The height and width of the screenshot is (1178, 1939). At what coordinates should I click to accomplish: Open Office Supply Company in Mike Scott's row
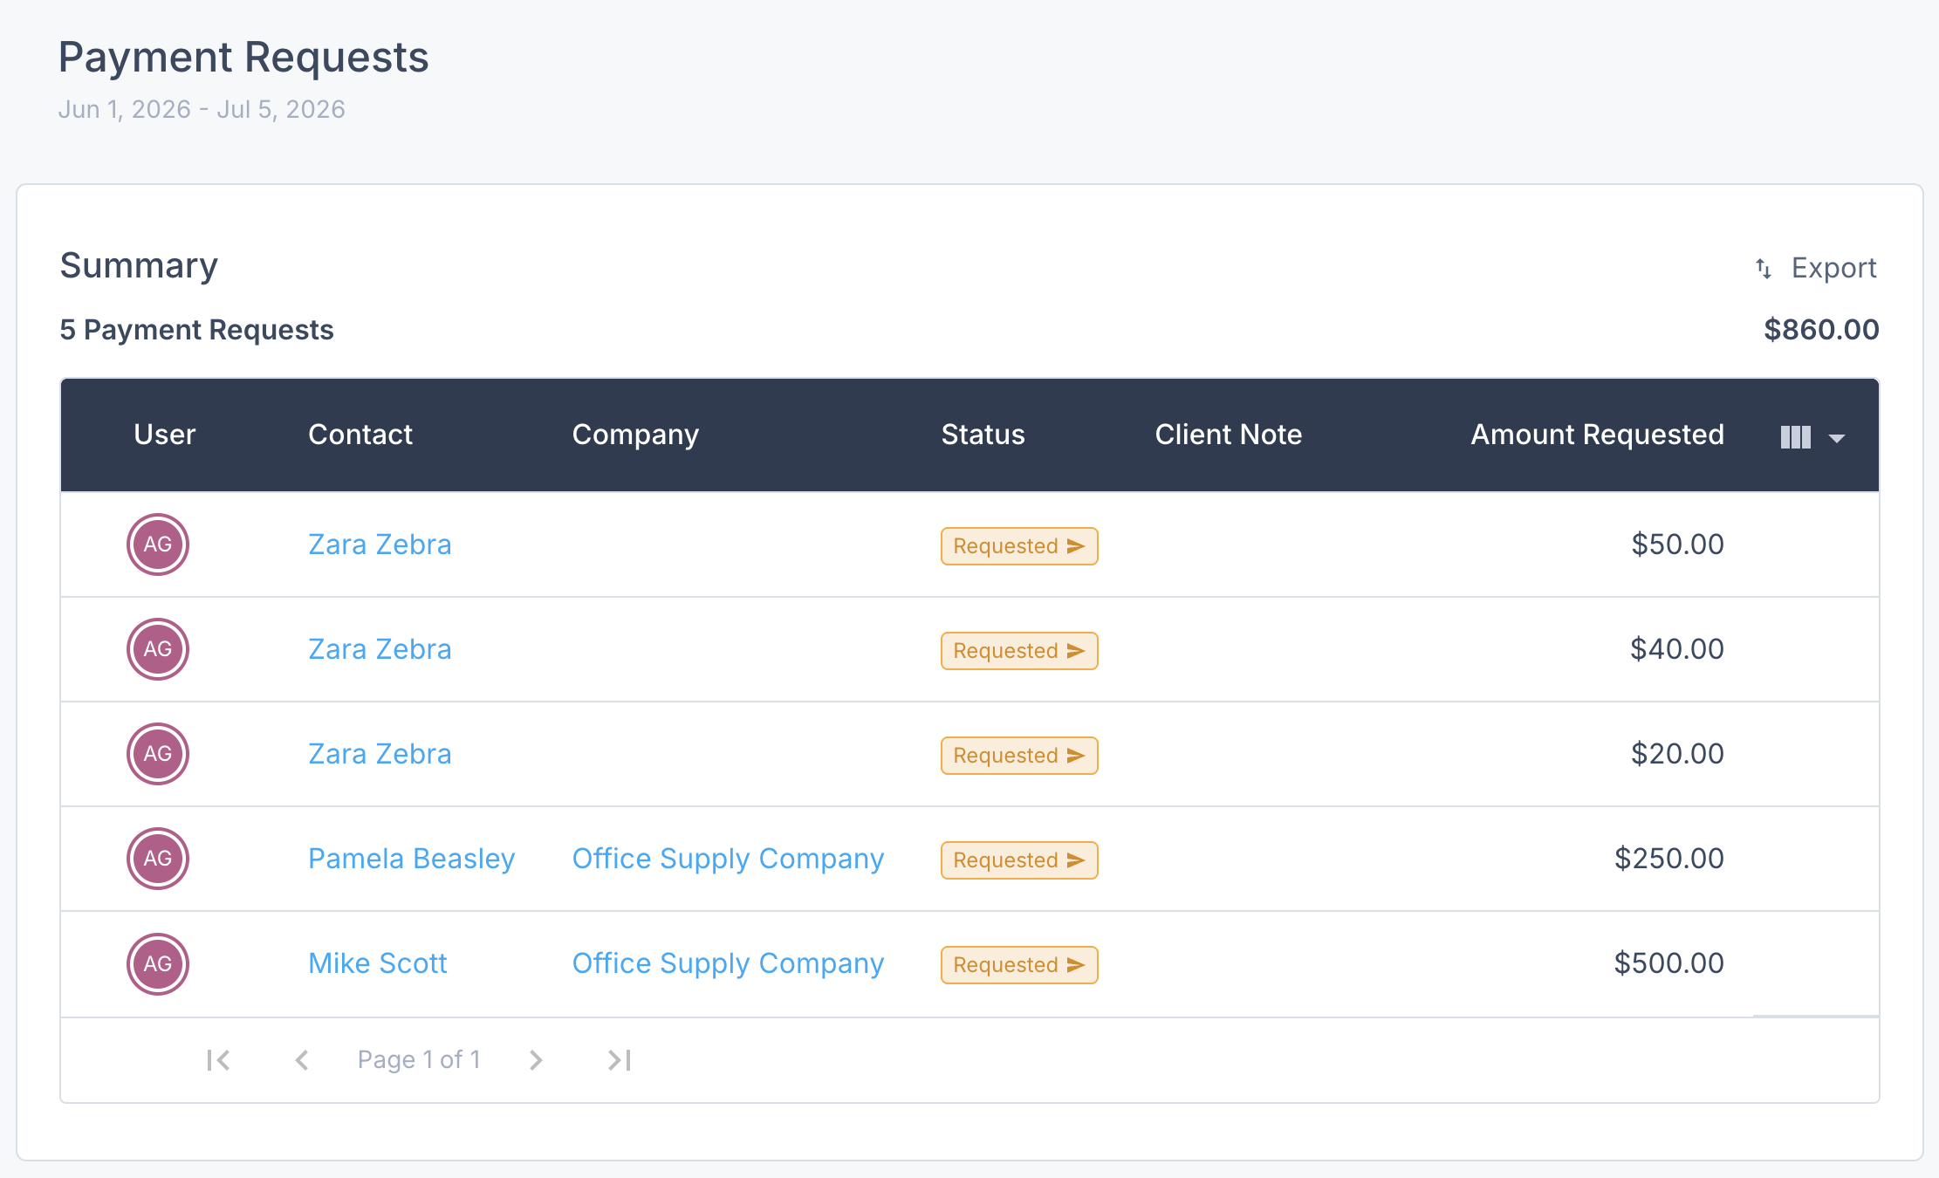(728, 963)
